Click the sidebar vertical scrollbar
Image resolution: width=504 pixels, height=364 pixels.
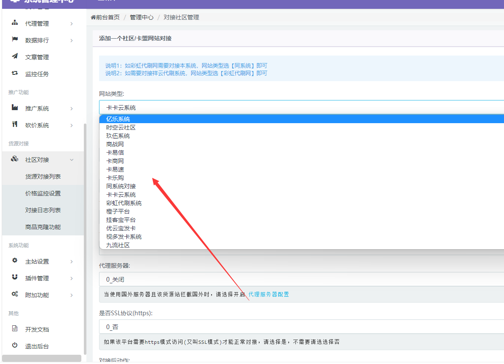click(85, 235)
